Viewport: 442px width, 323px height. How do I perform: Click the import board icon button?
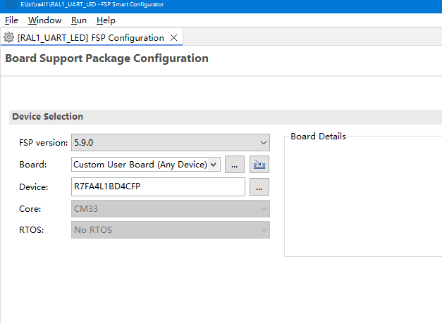[259, 164]
